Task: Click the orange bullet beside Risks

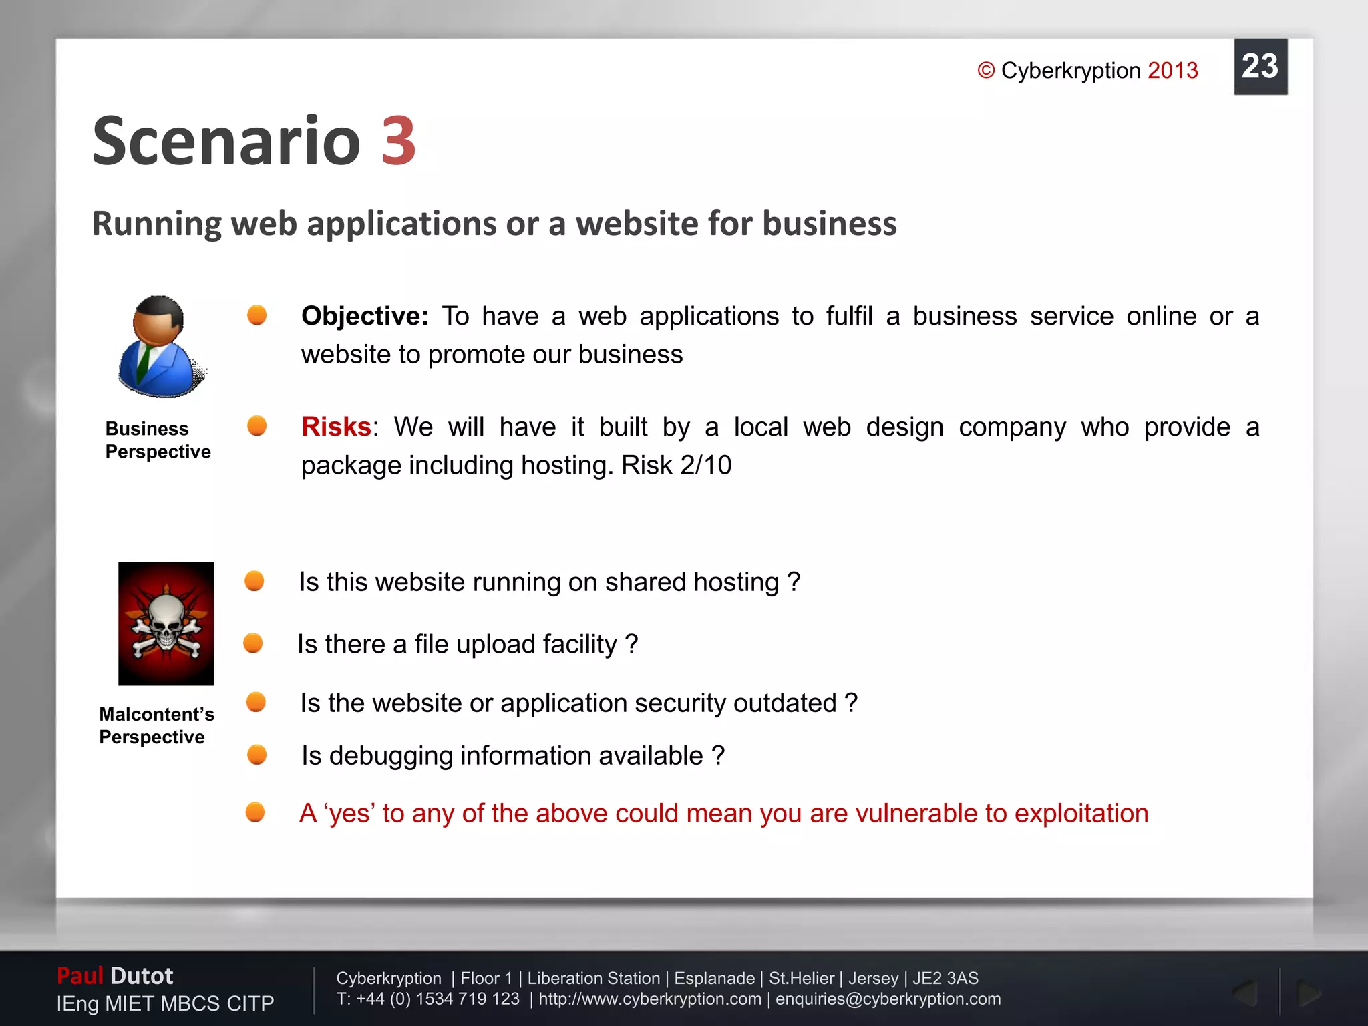Action: coord(257,425)
